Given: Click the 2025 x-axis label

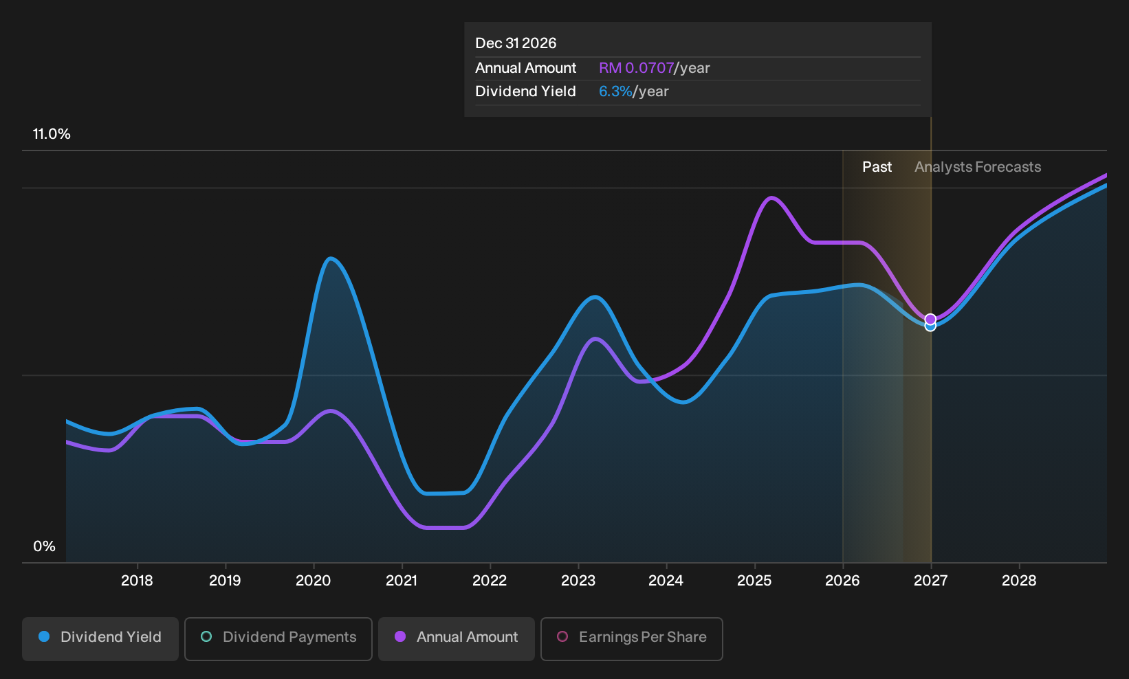Looking at the screenshot, I should point(754,581).
